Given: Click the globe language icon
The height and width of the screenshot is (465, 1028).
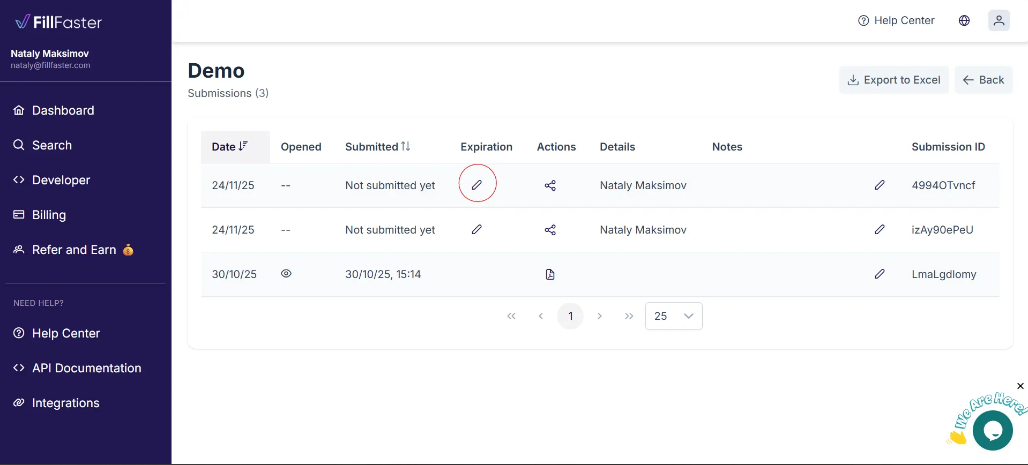Looking at the screenshot, I should 964,20.
